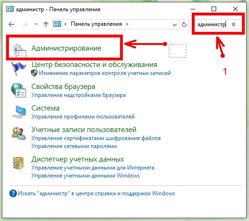Viewport: 249px width, 221px height.
Task: Click the refresh icon in the address bar
Action: point(184,24)
